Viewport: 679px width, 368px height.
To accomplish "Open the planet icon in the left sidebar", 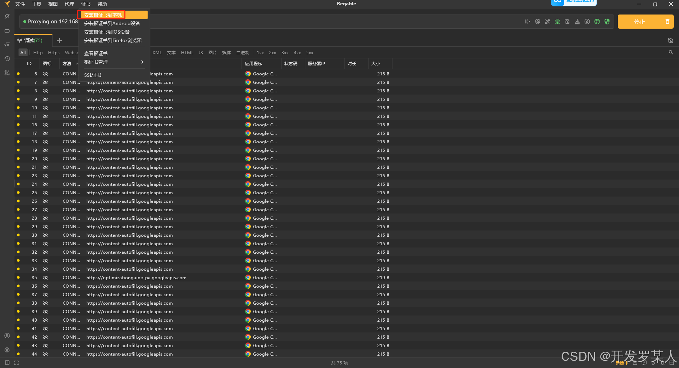I will click(7, 16).
